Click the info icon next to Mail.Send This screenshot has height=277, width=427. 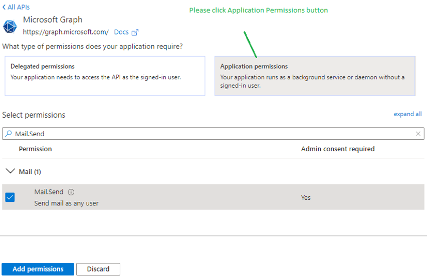click(x=71, y=192)
